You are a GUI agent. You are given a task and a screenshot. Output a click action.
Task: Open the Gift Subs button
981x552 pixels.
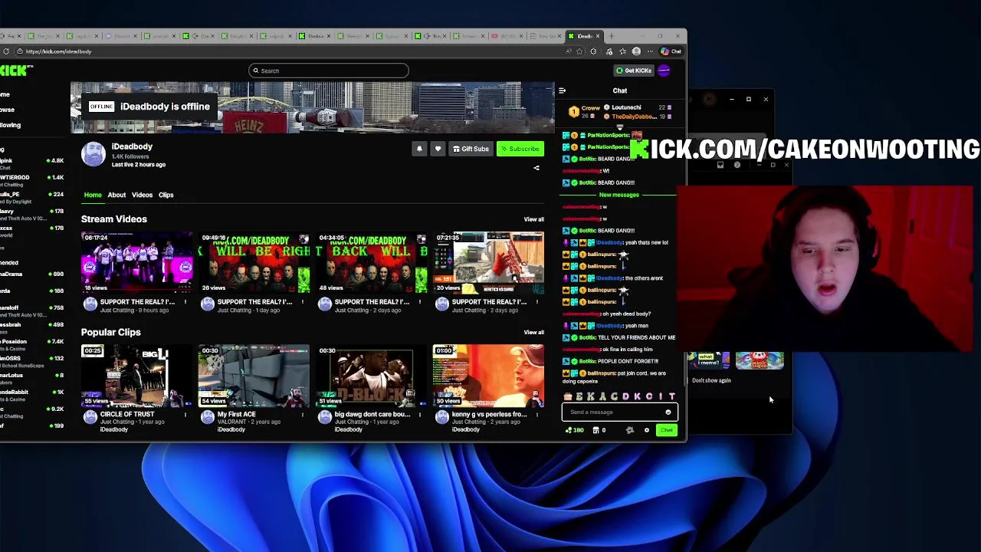tap(471, 149)
